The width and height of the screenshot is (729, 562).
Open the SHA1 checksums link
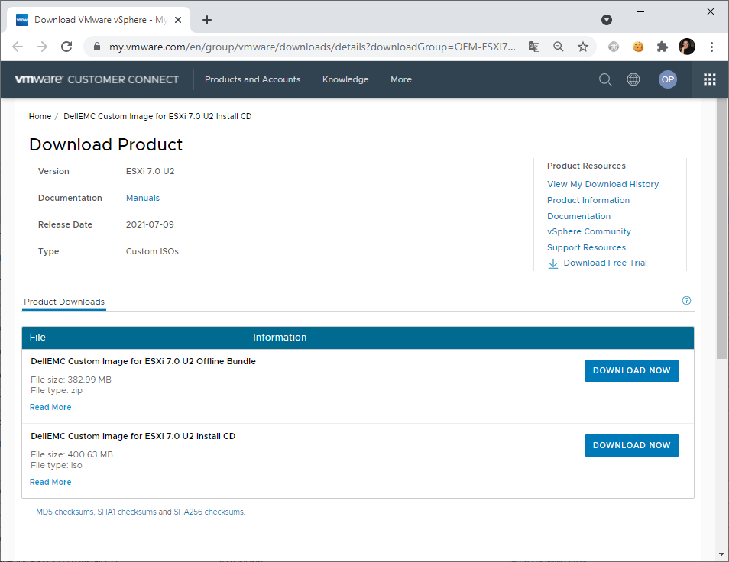pos(127,512)
